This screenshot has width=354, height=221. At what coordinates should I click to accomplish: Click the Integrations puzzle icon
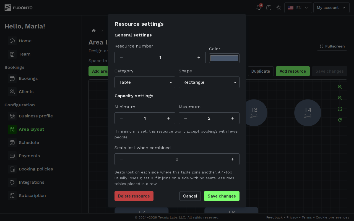pos(12,182)
